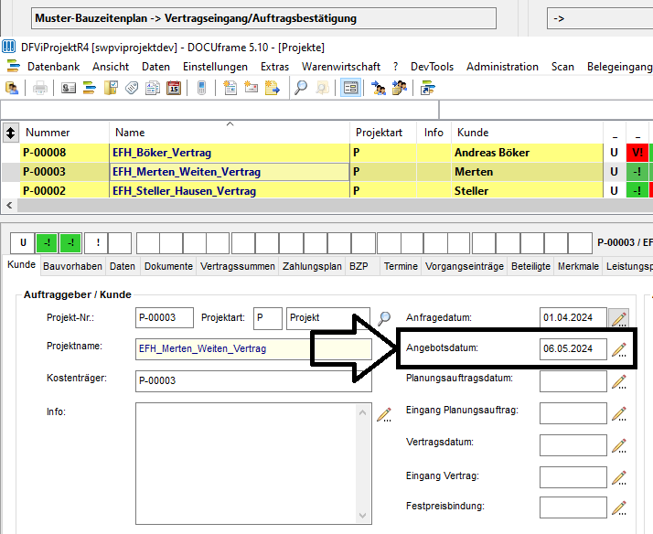
Task: Switch to the Vertragssummen tab
Action: coord(238,266)
